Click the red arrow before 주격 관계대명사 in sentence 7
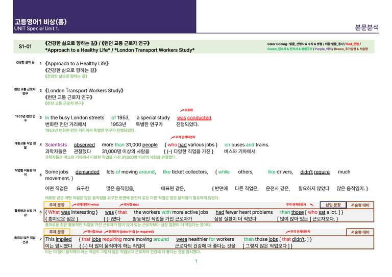The image size is (392, 277). (x=288, y=232)
